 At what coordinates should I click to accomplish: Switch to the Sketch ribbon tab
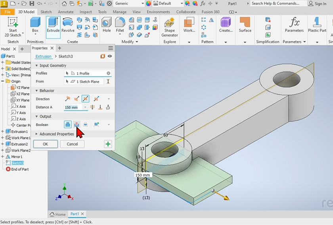[46, 12]
